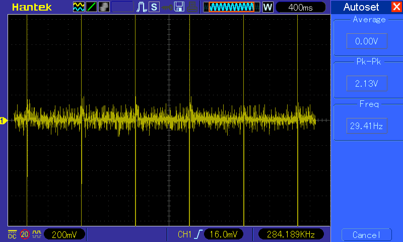This screenshot has width=403, height=242.
Task: Click the Average 0.00V value box
Action: [367, 41]
